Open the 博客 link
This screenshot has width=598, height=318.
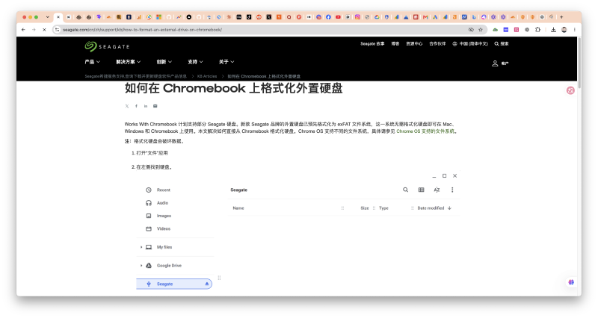click(395, 44)
